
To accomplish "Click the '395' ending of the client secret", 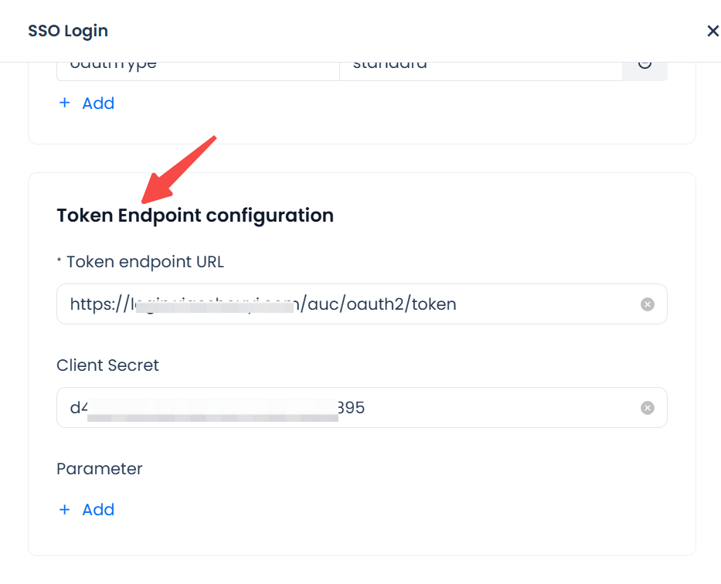I will click(352, 408).
